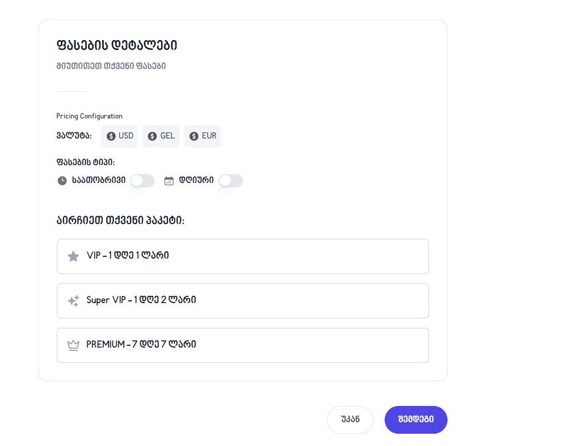
Task: Click the crown icon in the PREMIUM package
Action: [73, 345]
